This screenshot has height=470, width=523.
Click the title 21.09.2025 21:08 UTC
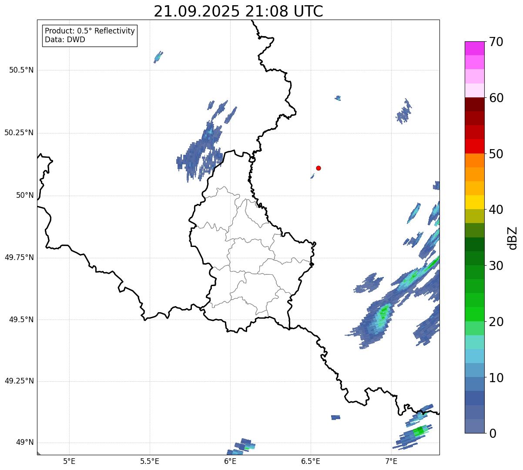(x=238, y=11)
